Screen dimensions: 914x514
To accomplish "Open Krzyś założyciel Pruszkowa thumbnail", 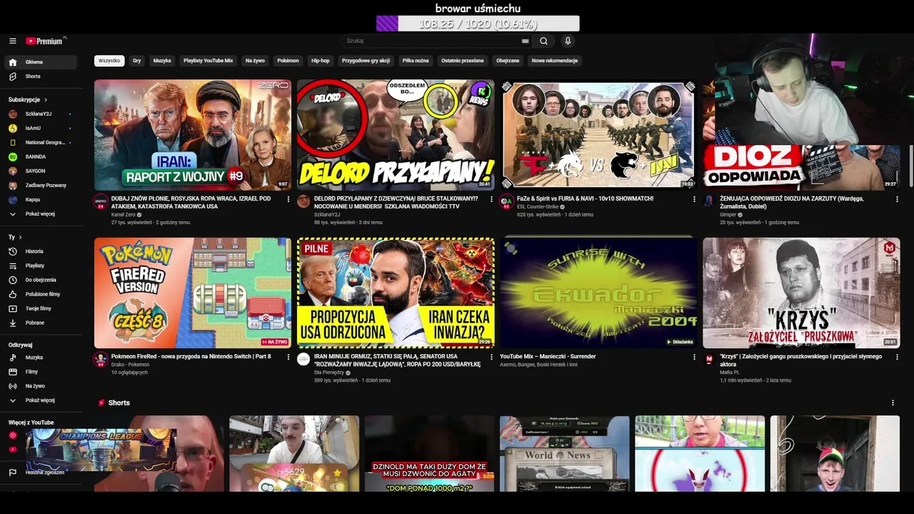I will (x=801, y=293).
